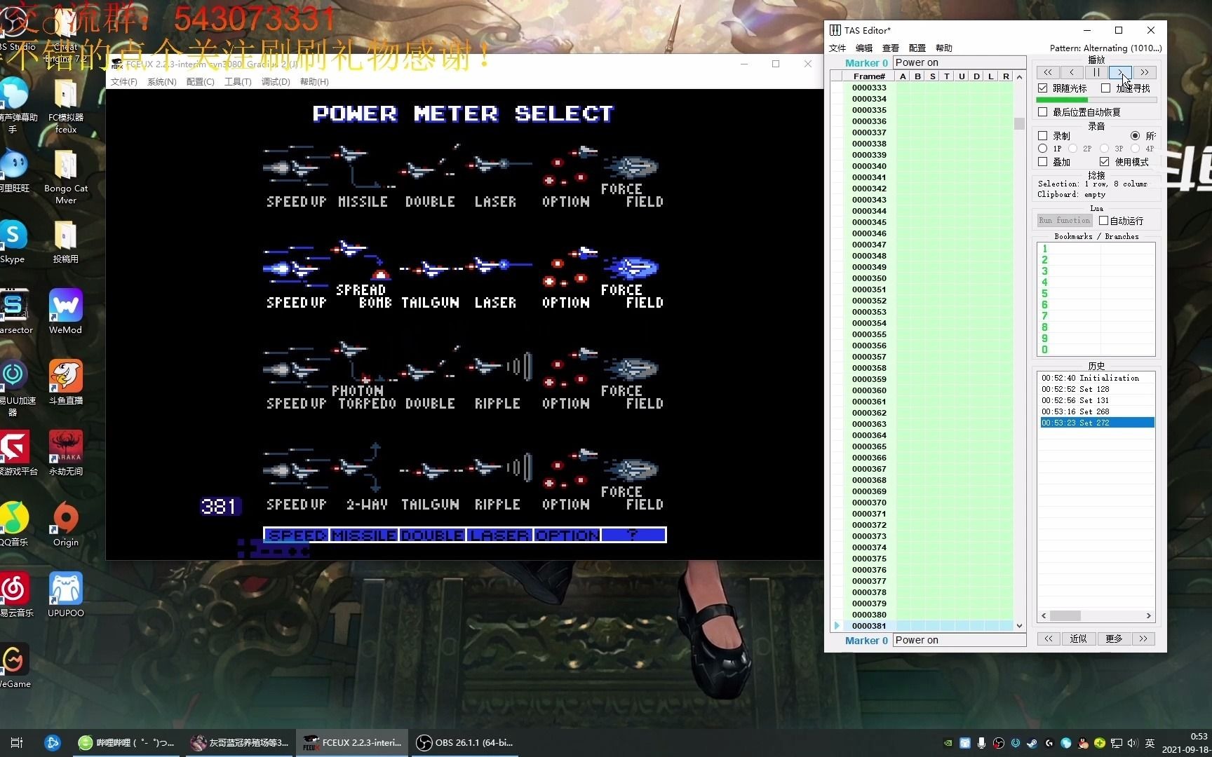Advance one frame forward in TAS Editor
This screenshot has width=1212, height=757.
[1120, 72]
